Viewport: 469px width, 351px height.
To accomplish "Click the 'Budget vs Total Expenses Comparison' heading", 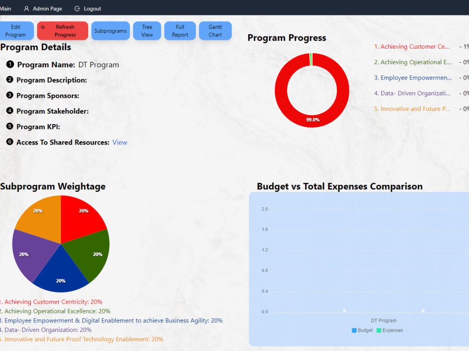I will [340, 186].
